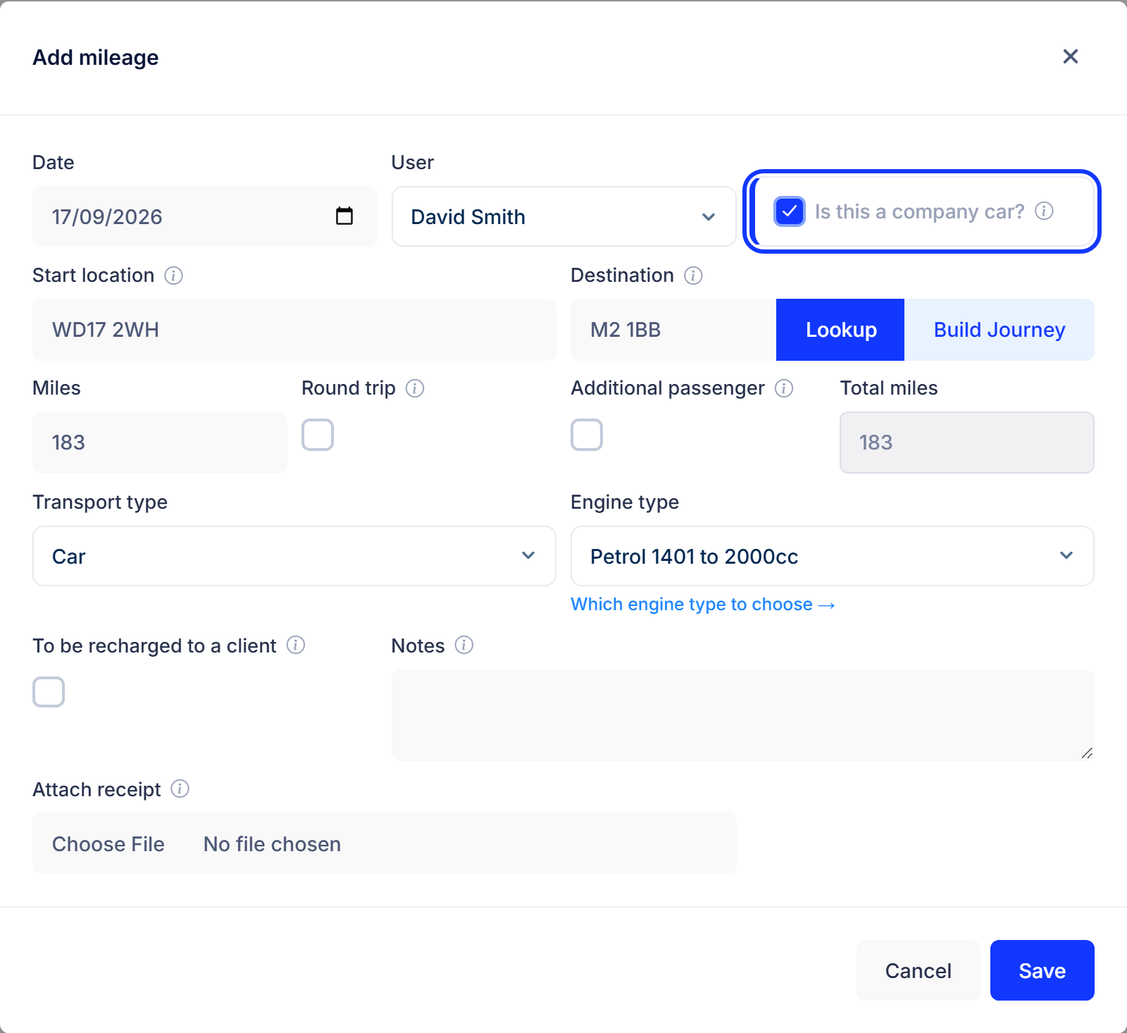Show info for recharged to client
The width and height of the screenshot is (1127, 1033).
296,645
